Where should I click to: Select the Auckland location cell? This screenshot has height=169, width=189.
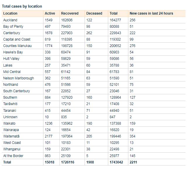click(10, 20)
